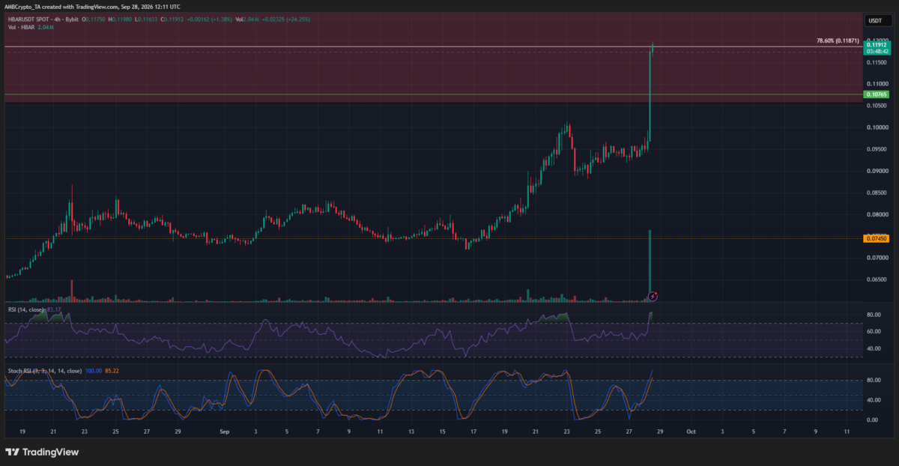This screenshot has width=899, height=466.
Task: Click the large green volume bar
Action: coord(650,265)
